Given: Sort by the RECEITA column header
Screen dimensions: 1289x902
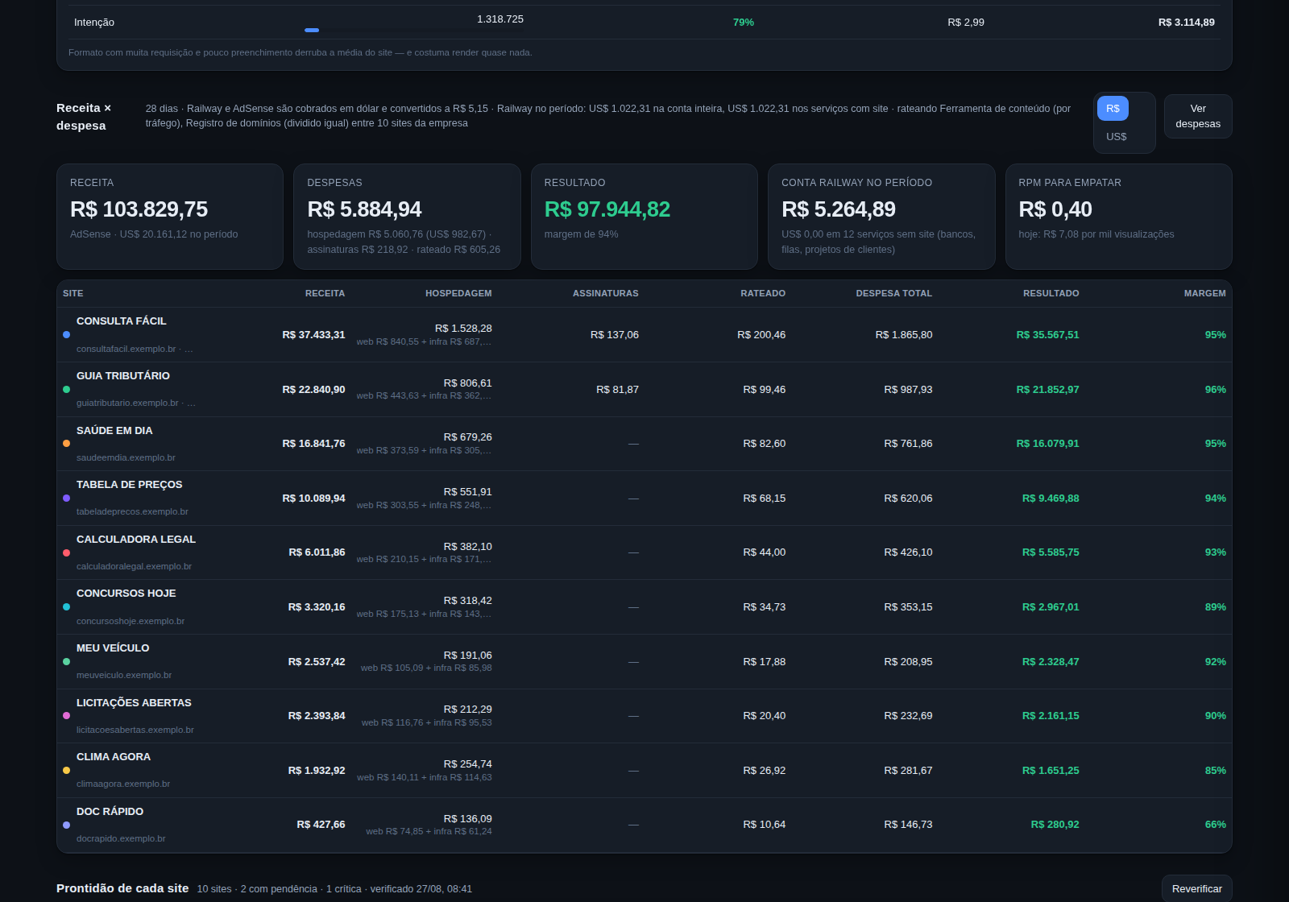Looking at the screenshot, I should pyautogui.click(x=325, y=293).
